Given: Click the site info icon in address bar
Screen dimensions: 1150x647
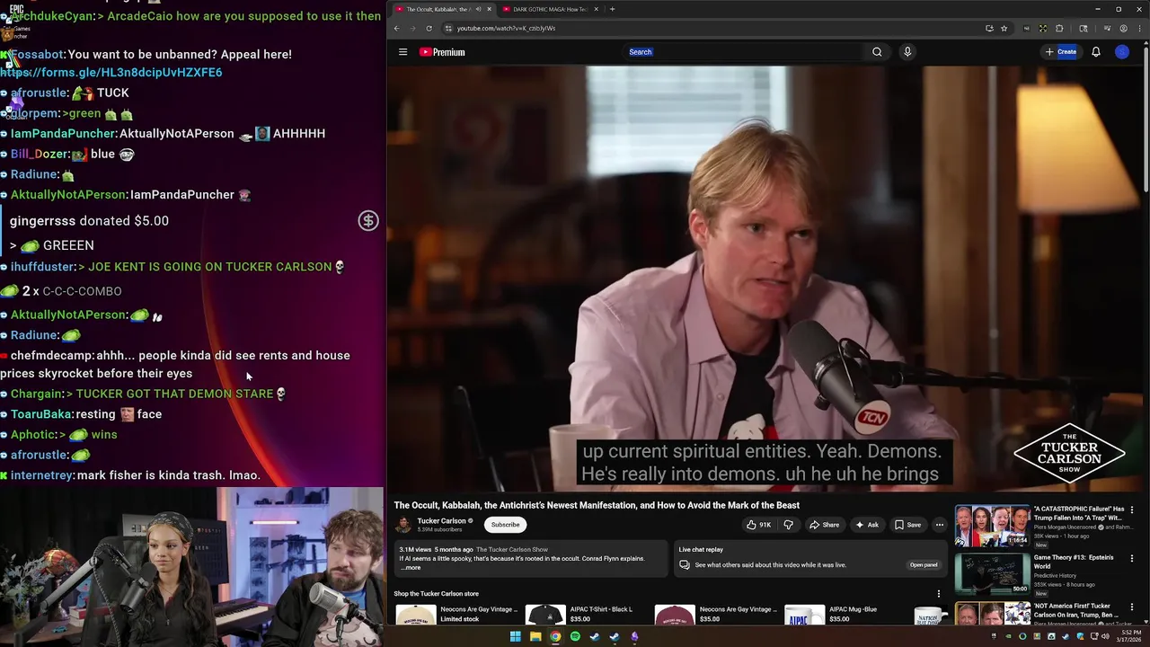Looking at the screenshot, I should pos(447,28).
